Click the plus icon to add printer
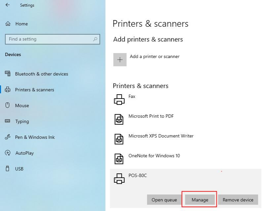269x211 pixels. [120, 60]
